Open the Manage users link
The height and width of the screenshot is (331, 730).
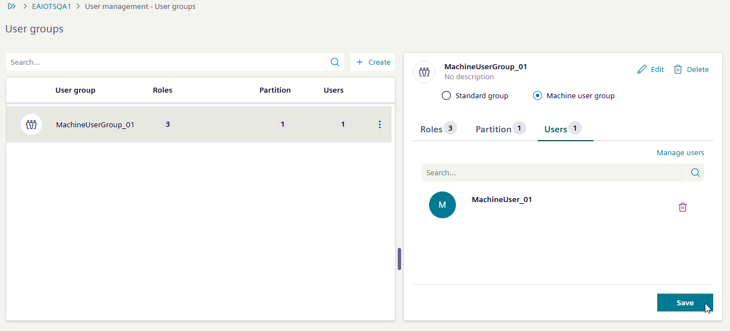[680, 153]
